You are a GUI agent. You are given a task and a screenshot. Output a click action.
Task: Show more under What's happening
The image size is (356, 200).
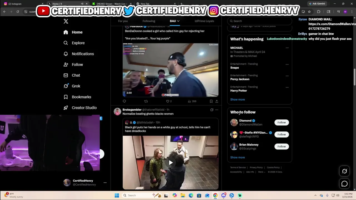coord(238,99)
